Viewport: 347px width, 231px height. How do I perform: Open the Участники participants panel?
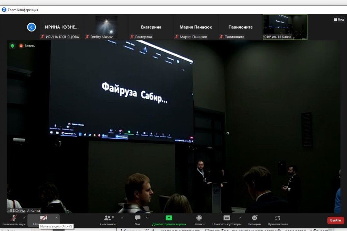(107, 220)
